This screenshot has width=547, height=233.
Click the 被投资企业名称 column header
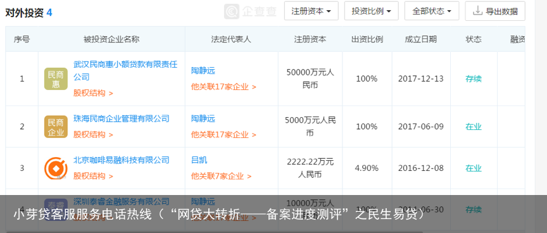coord(111,39)
